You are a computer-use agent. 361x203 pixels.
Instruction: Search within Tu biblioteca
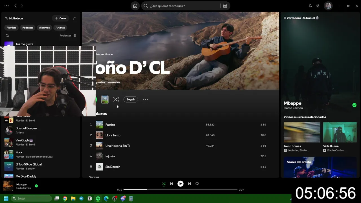[x=7, y=36]
